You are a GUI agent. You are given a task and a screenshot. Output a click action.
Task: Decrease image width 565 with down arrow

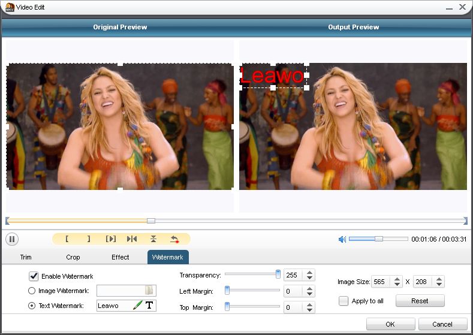click(x=397, y=284)
